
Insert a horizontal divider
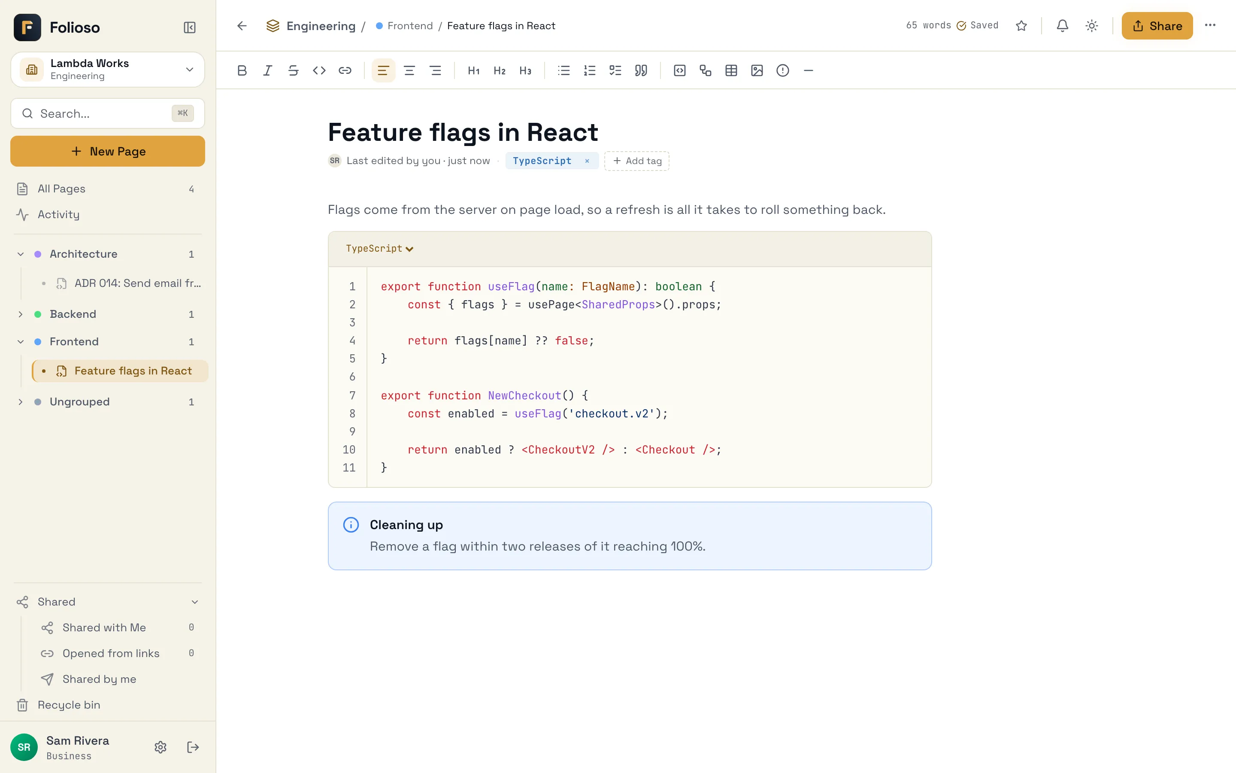(x=808, y=70)
